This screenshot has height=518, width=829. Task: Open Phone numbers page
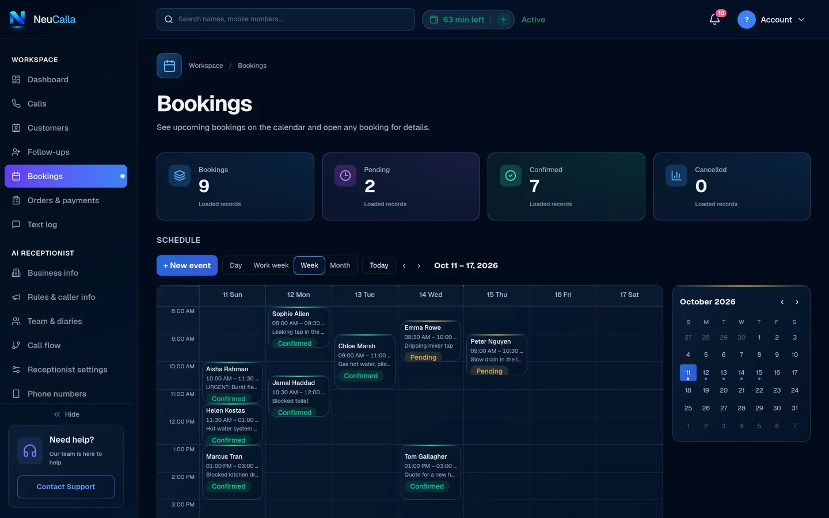click(66, 394)
